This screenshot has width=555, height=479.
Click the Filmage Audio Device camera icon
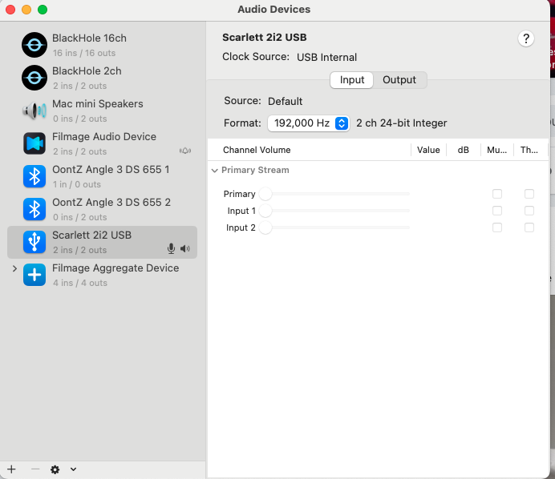(34, 143)
